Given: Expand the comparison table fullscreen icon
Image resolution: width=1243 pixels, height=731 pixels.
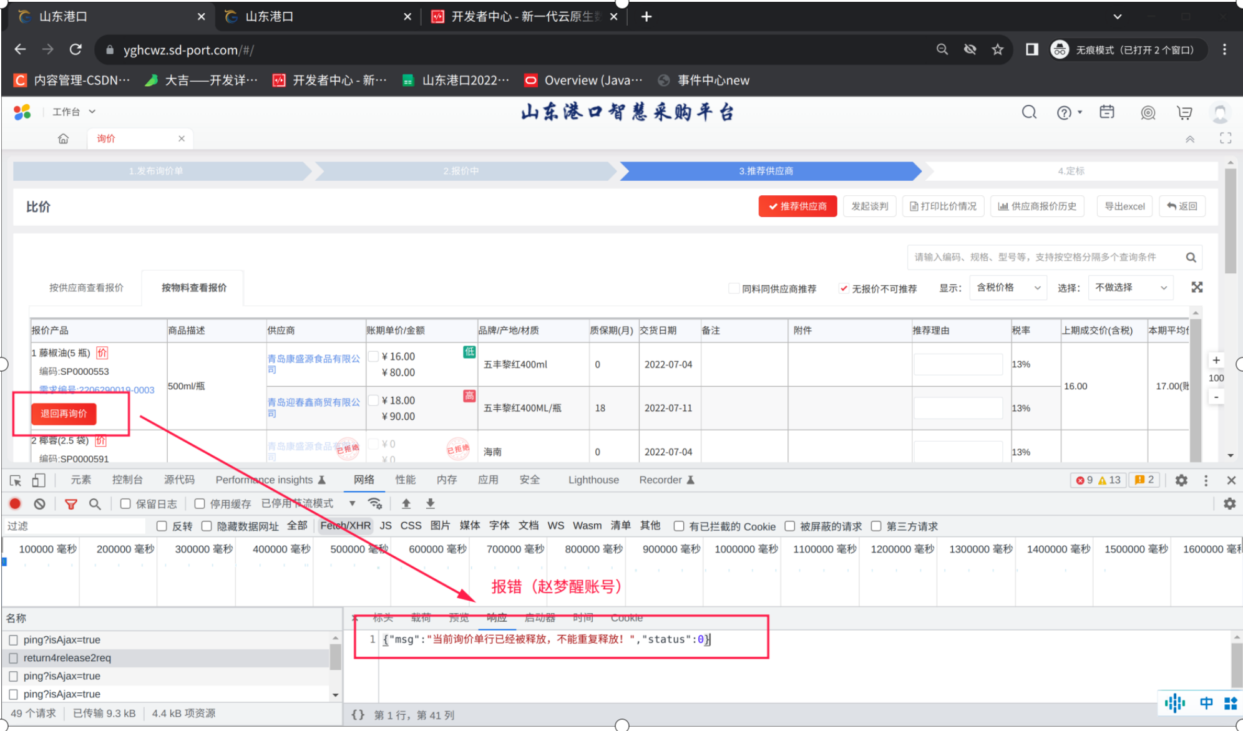Looking at the screenshot, I should pos(1197,288).
